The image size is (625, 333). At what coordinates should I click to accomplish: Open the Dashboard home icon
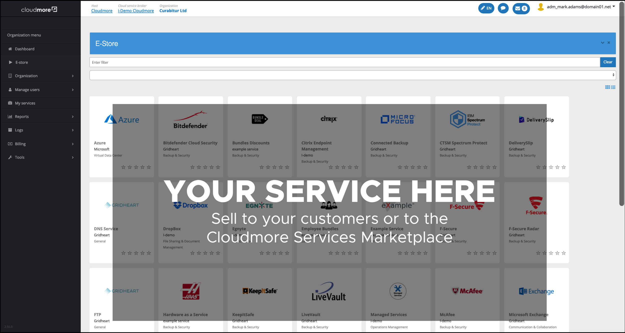(10, 49)
